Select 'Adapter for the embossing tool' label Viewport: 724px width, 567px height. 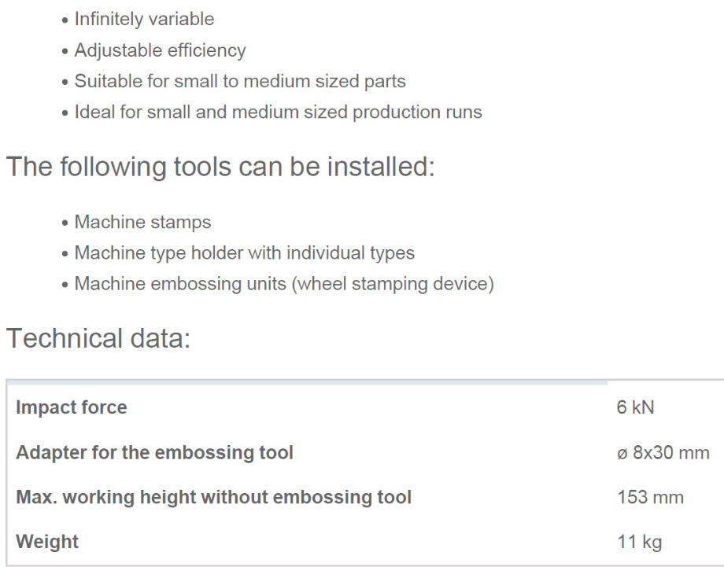pyautogui.click(x=154, y=452)
